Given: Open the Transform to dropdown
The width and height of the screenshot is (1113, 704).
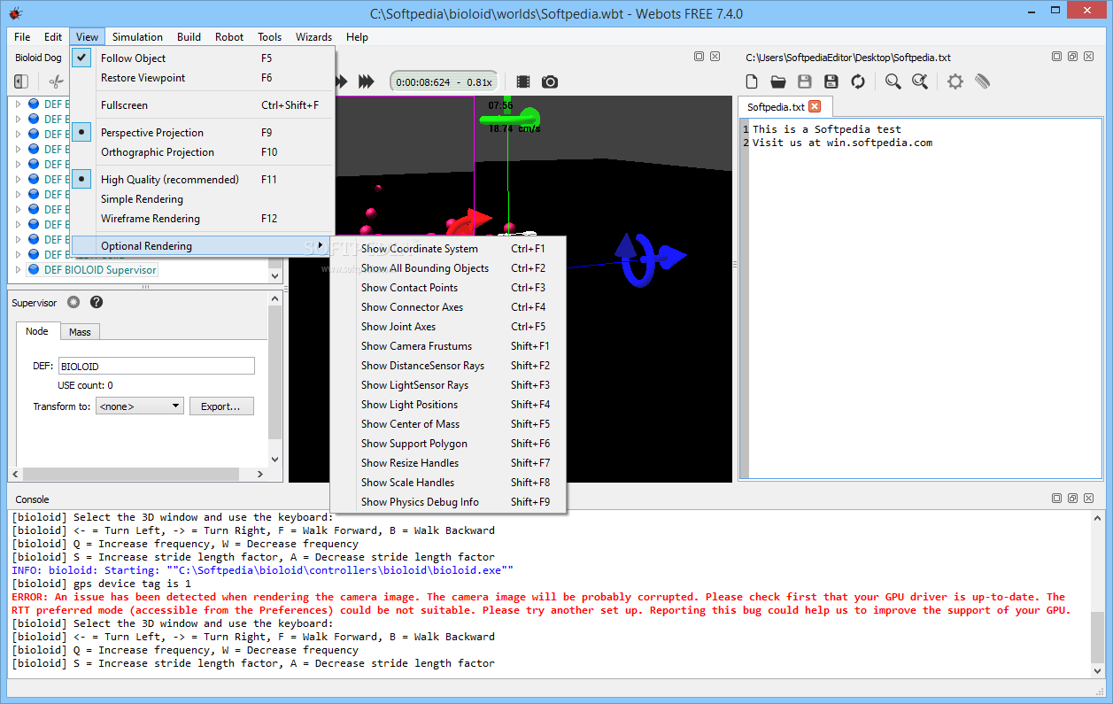Looking at the screenshot, I should (139, 406).
